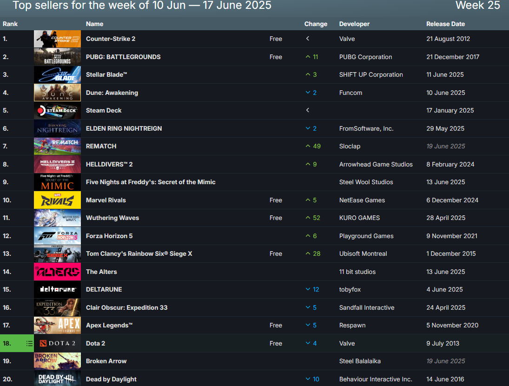
Task: Click the Forza Horizon 5 thumbnail
Action: pyautogui.click(x=57, y=236)
